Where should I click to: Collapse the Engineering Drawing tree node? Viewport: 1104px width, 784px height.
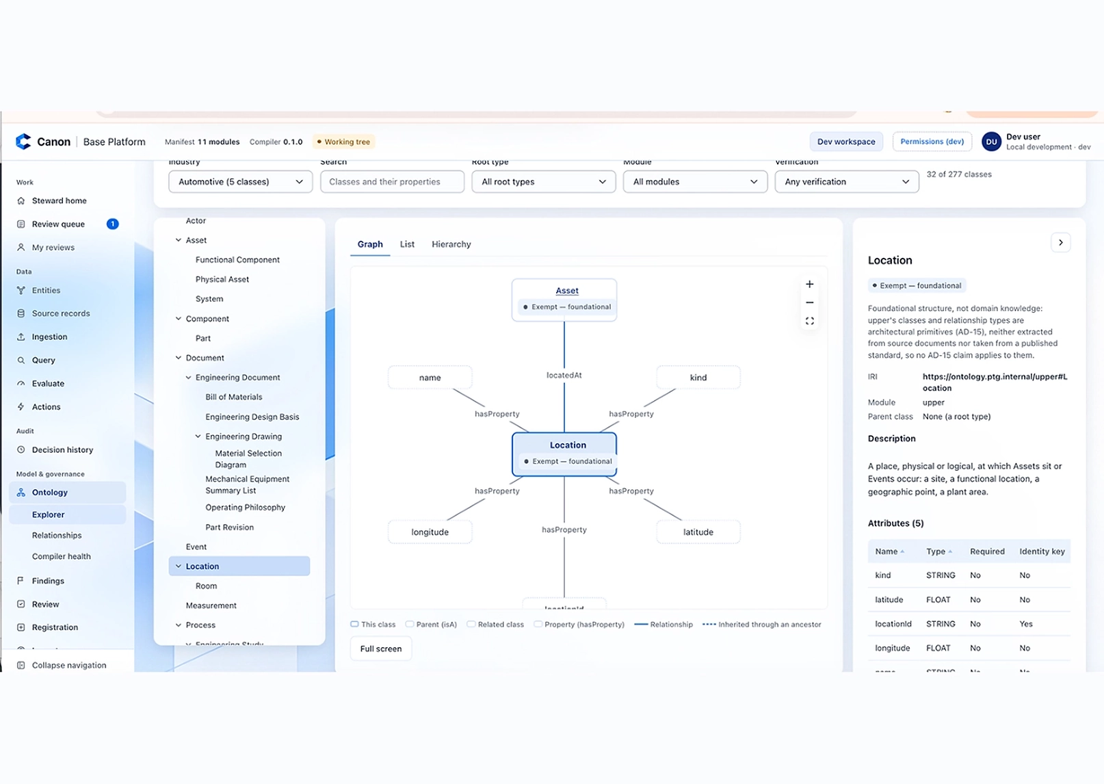click(x=198, y=436)
